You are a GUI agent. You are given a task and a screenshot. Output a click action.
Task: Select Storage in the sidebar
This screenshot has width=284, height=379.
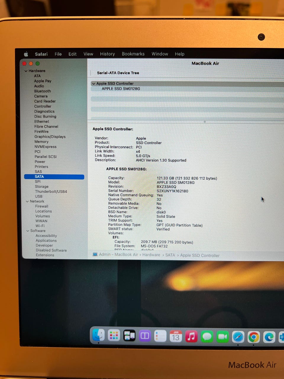pyautogui.click(x=42, y=187)
